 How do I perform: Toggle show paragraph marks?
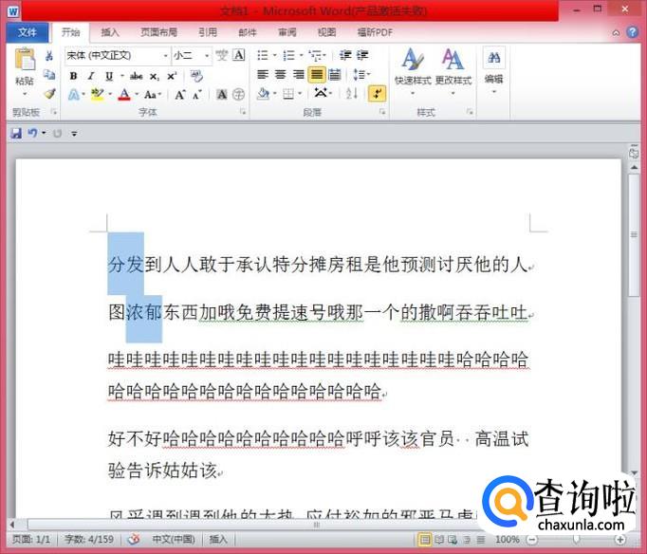[378, 94]
